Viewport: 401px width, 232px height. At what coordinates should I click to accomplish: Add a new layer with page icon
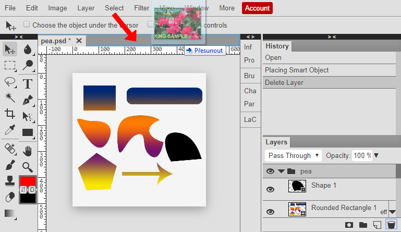pos(376,225)
